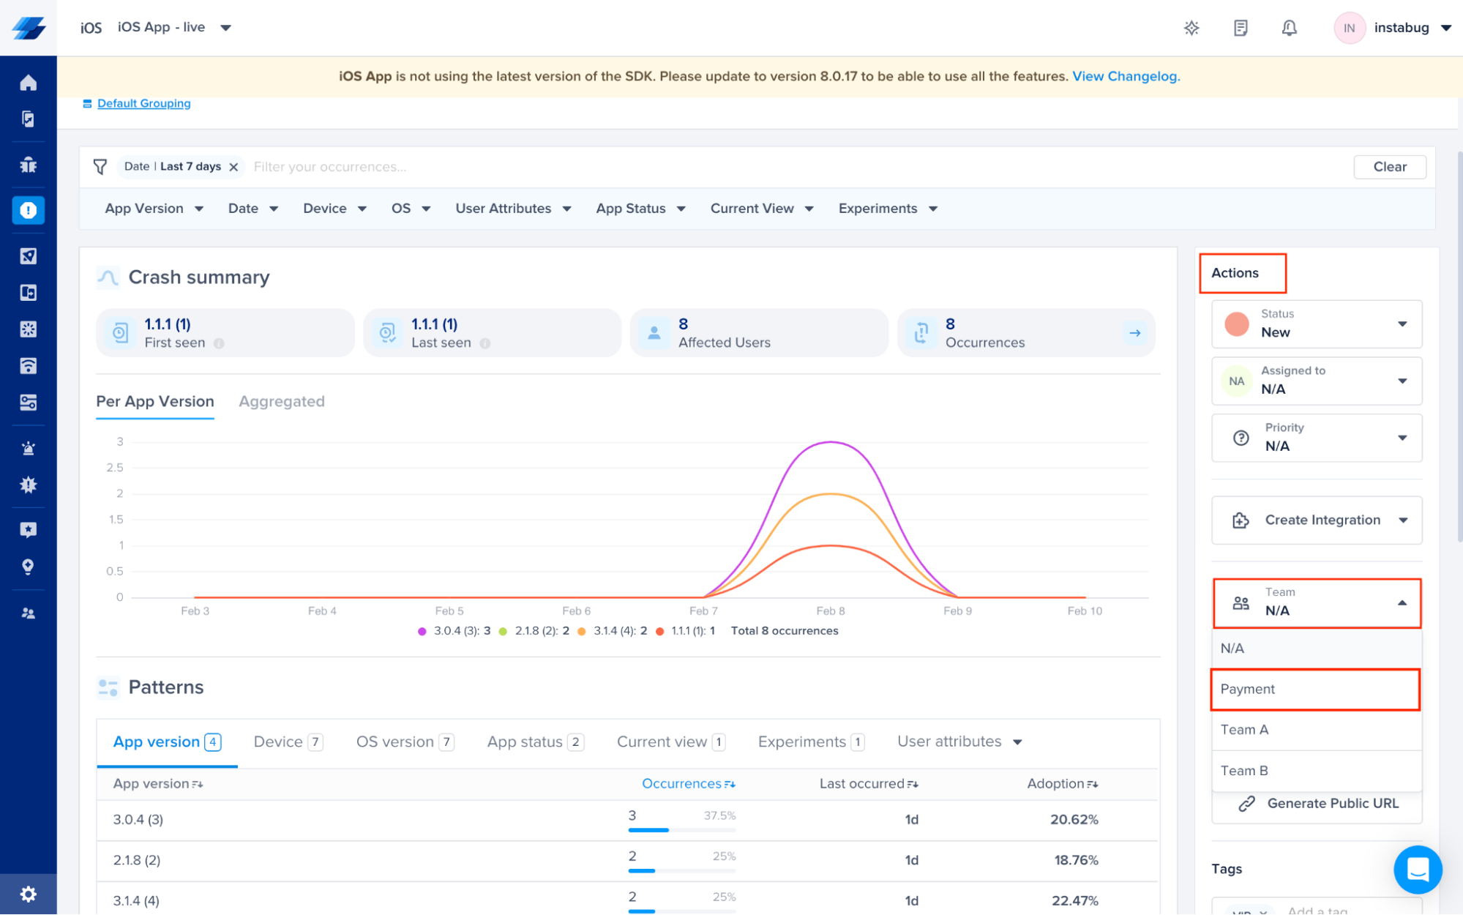Click the Default Grouping link
The width and height of the screenshot is (1463, 915).
(x=143, y=103)
